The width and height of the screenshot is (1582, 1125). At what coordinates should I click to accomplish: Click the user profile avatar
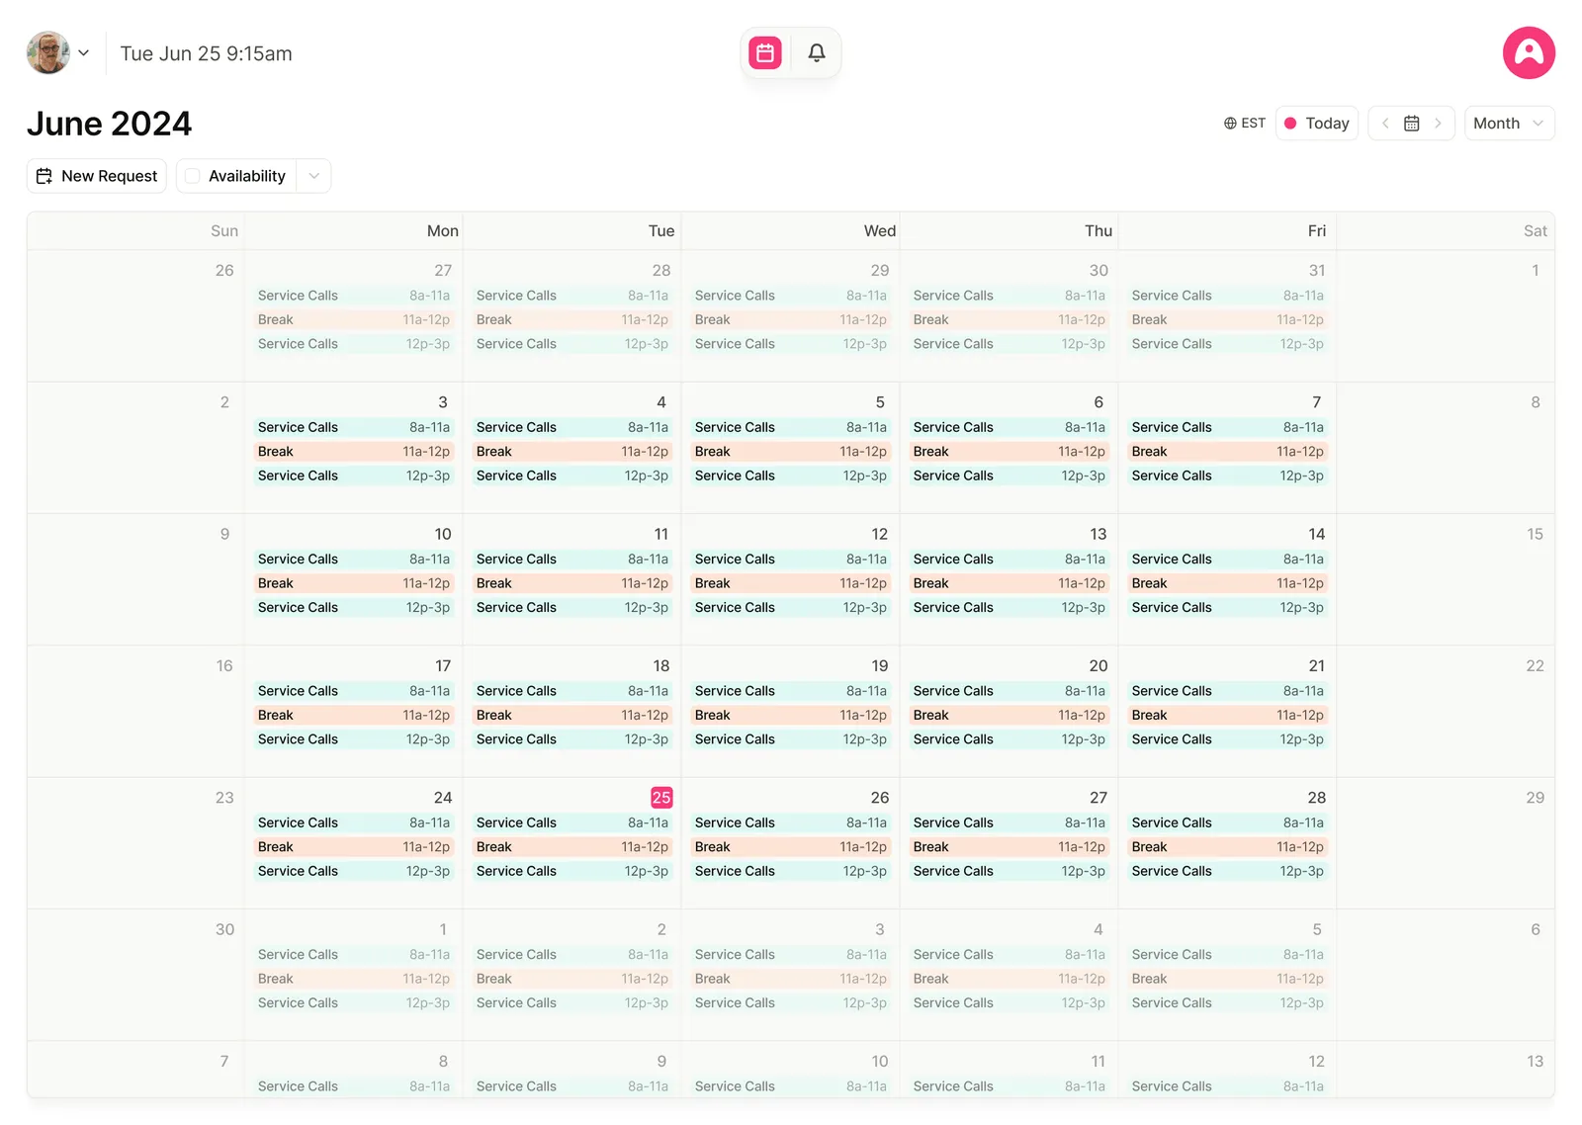click(47, 53)
